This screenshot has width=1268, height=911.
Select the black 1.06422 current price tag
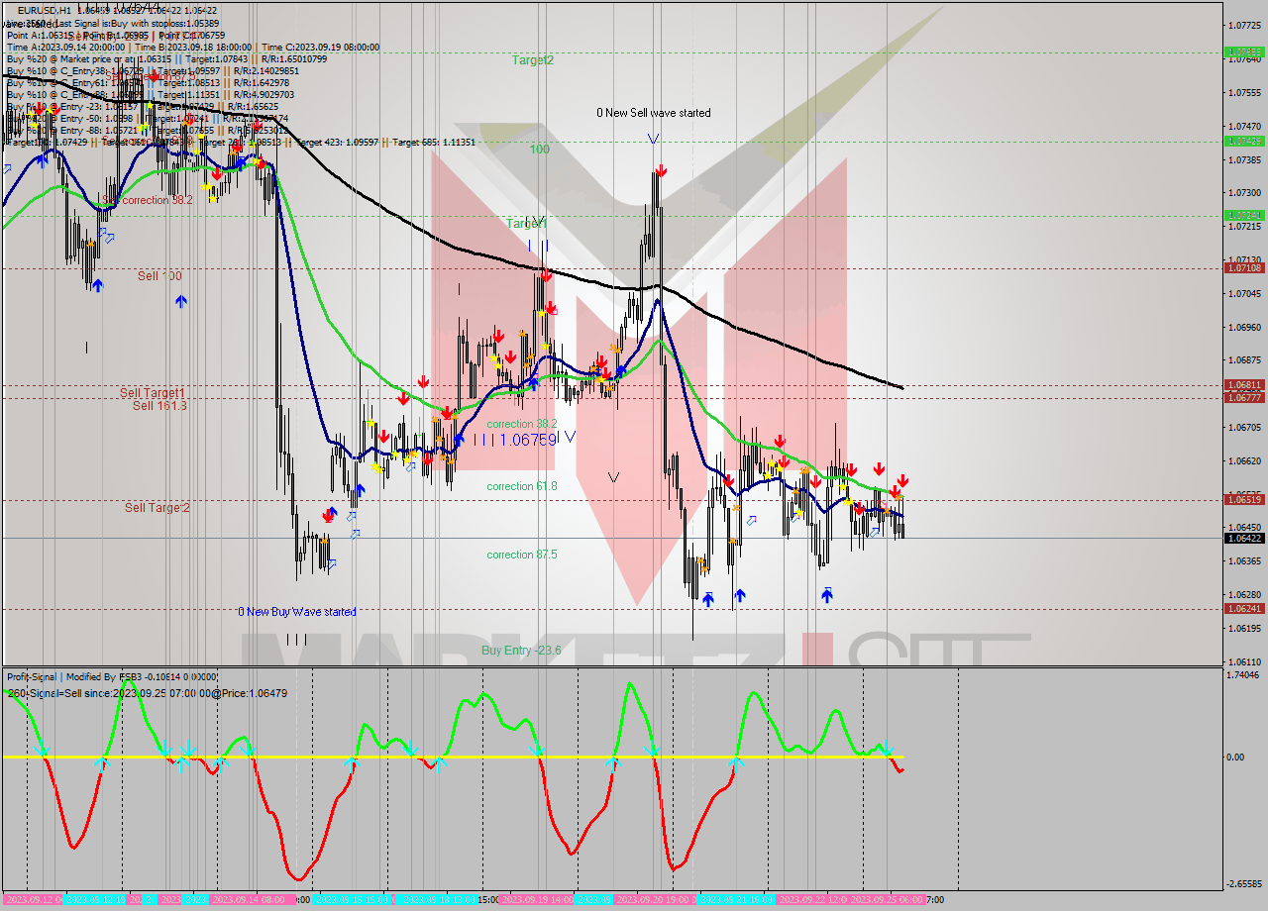(x=1245, y=537)
